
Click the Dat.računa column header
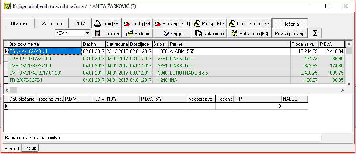click(117, 44)
